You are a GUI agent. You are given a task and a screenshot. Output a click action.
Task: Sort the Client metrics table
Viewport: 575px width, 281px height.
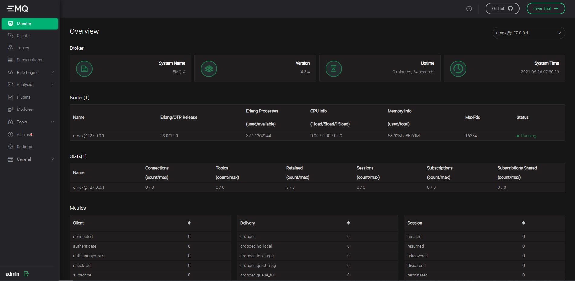coord(189,223)
